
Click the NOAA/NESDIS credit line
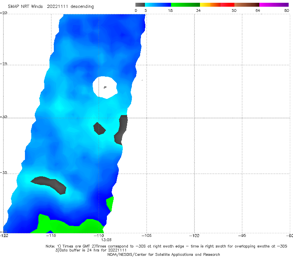164,254
